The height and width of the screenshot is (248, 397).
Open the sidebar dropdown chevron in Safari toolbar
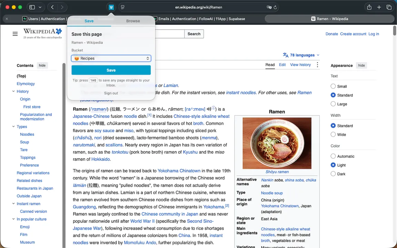click(x=40, y=7)
